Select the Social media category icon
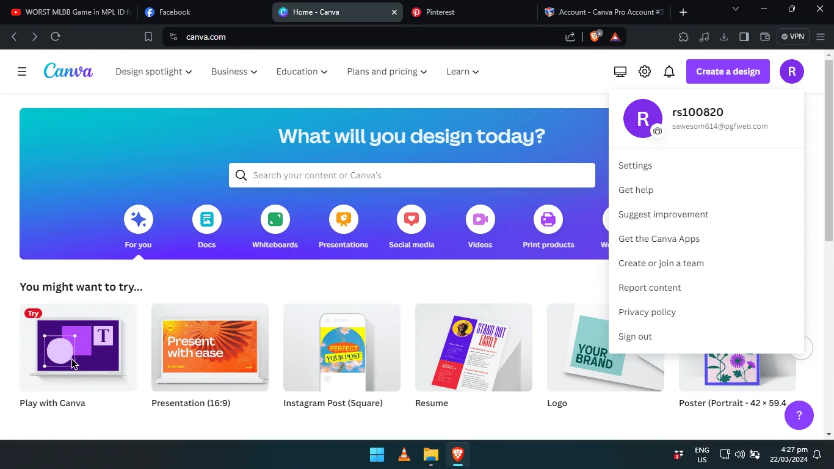The width and height of the screenshot is (834, 469). (x=412, y=219)
